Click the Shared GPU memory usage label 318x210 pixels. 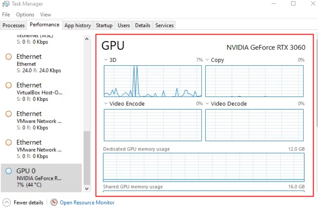coord(133,187)
